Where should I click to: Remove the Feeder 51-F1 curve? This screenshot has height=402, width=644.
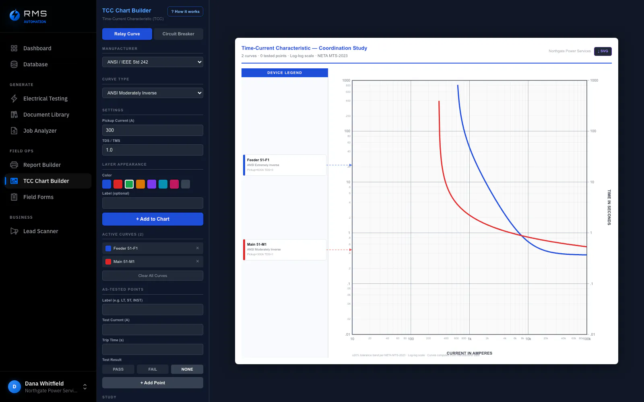click(198, 248)
